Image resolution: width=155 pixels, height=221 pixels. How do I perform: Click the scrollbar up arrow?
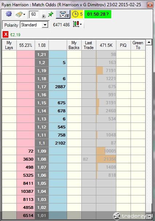point(149,42)
